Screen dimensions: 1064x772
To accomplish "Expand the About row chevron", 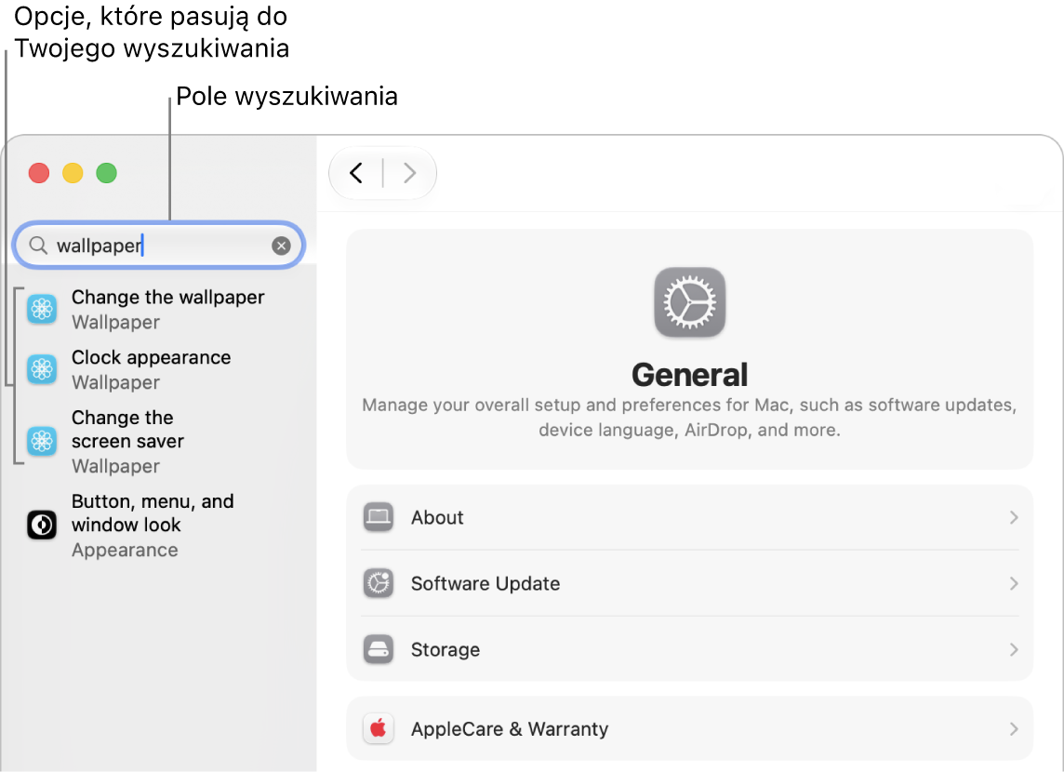I will [x=1013, y=517].
